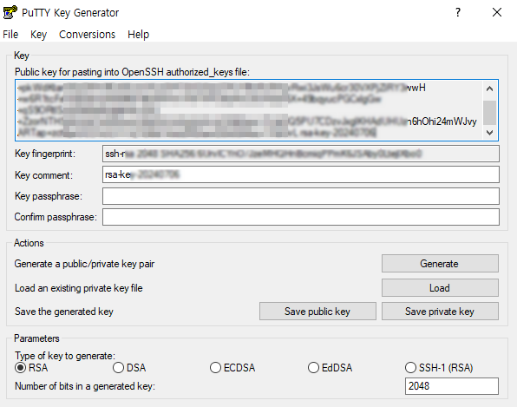Open the File menu
This screenshot has height=407, width=517.
pyautogui.click(x=10, y=35)
